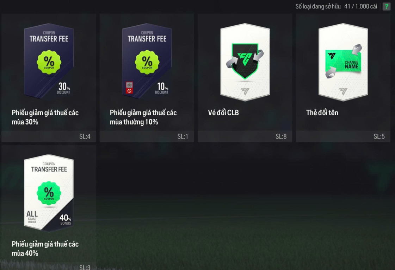The image size is (395, 270).
Task: Click the SL:5 quantity bar
Action: coord(343,136)
